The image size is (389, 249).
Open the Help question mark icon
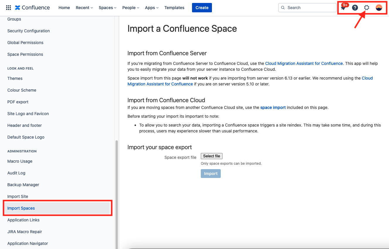[x=355, y=8]
